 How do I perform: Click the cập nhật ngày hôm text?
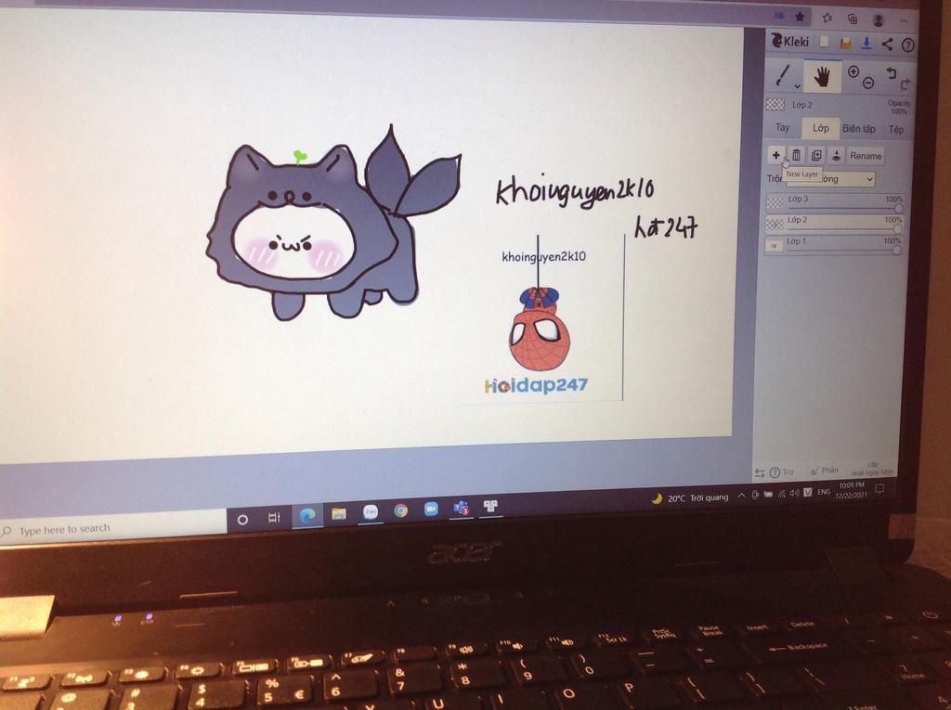[x=872, y=469]
